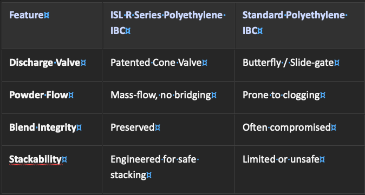
Task: Click the Butterfly / Slide-gate cell
Action: (x=300, y=65)
